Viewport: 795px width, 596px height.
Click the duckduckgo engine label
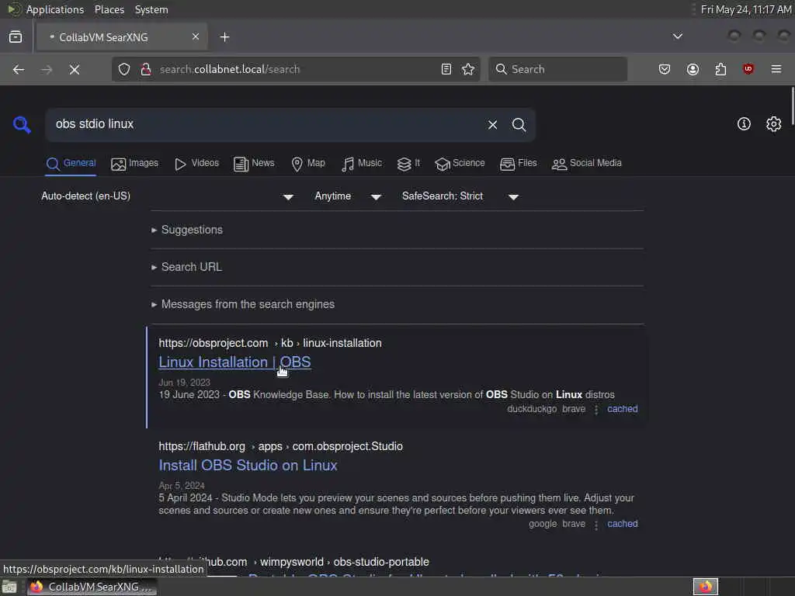(x=532, y=409)
